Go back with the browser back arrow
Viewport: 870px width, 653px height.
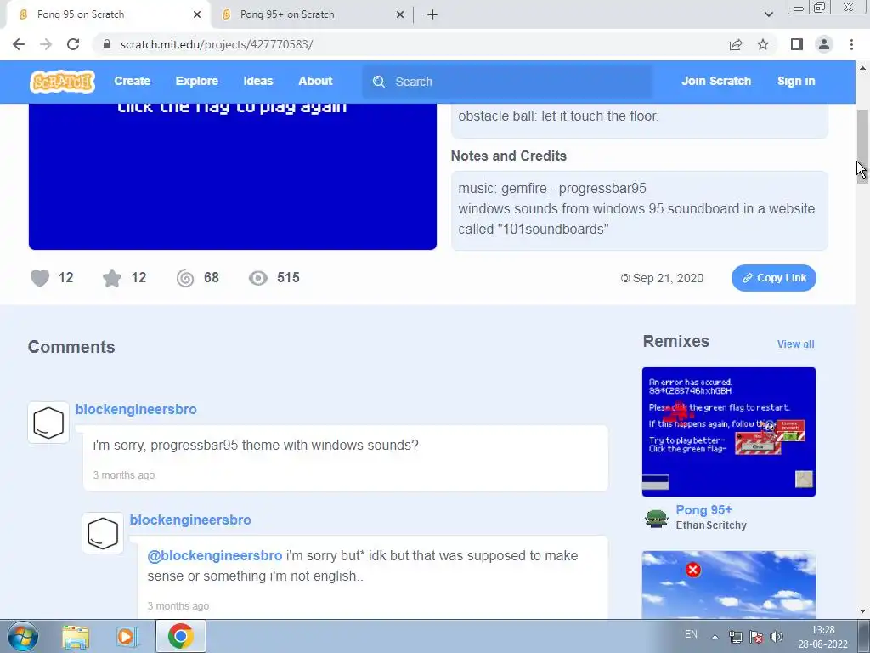19,44
